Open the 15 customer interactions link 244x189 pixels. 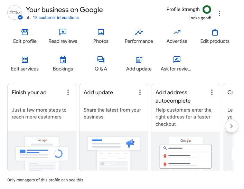(x=56, y=18)
